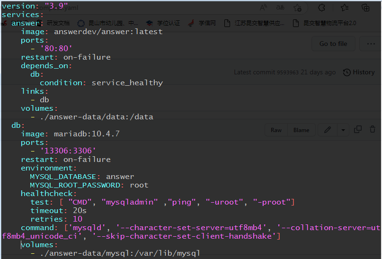
Task: Click 'MYSQL_ROOT_PASSWORD: root' line
Action: 89,185
